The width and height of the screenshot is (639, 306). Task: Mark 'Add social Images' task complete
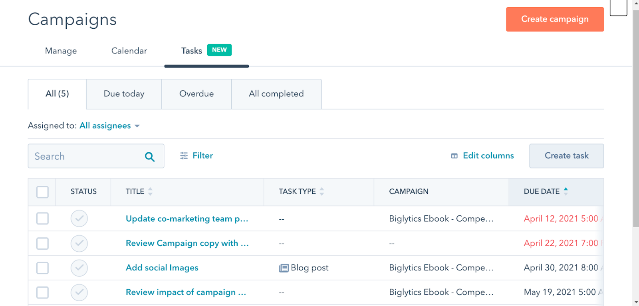point(79,268)
